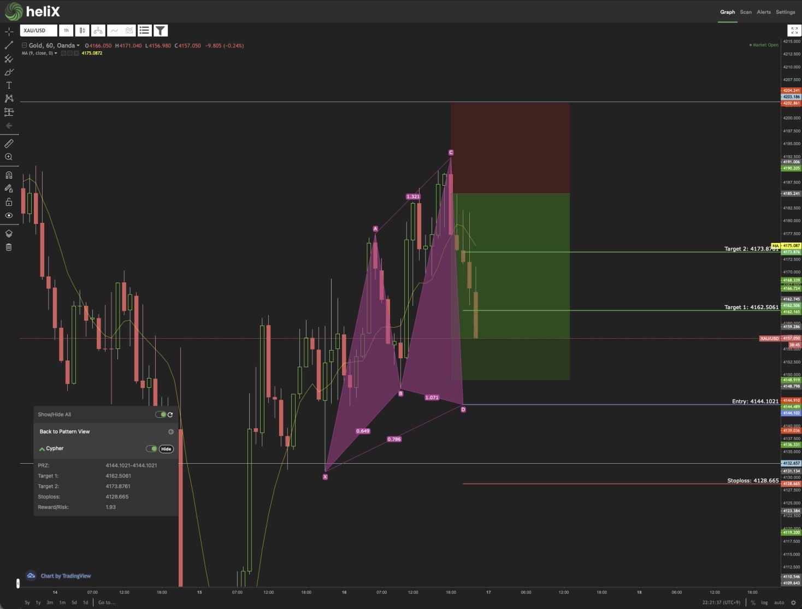Toggle hide all drawings eye icon
802x609 pixels.
pos(9,215)
